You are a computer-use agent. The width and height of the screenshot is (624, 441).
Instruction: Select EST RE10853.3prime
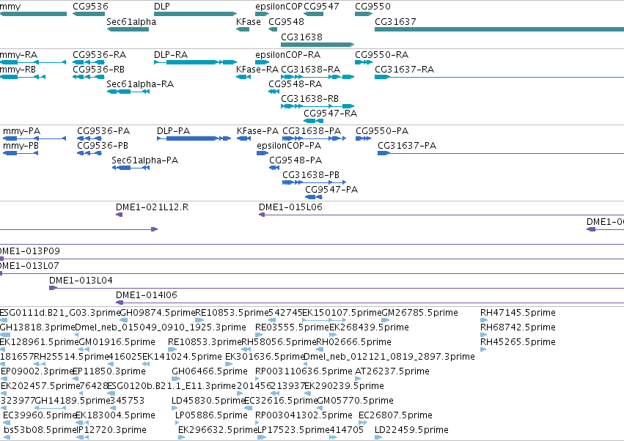pos(172,349)
